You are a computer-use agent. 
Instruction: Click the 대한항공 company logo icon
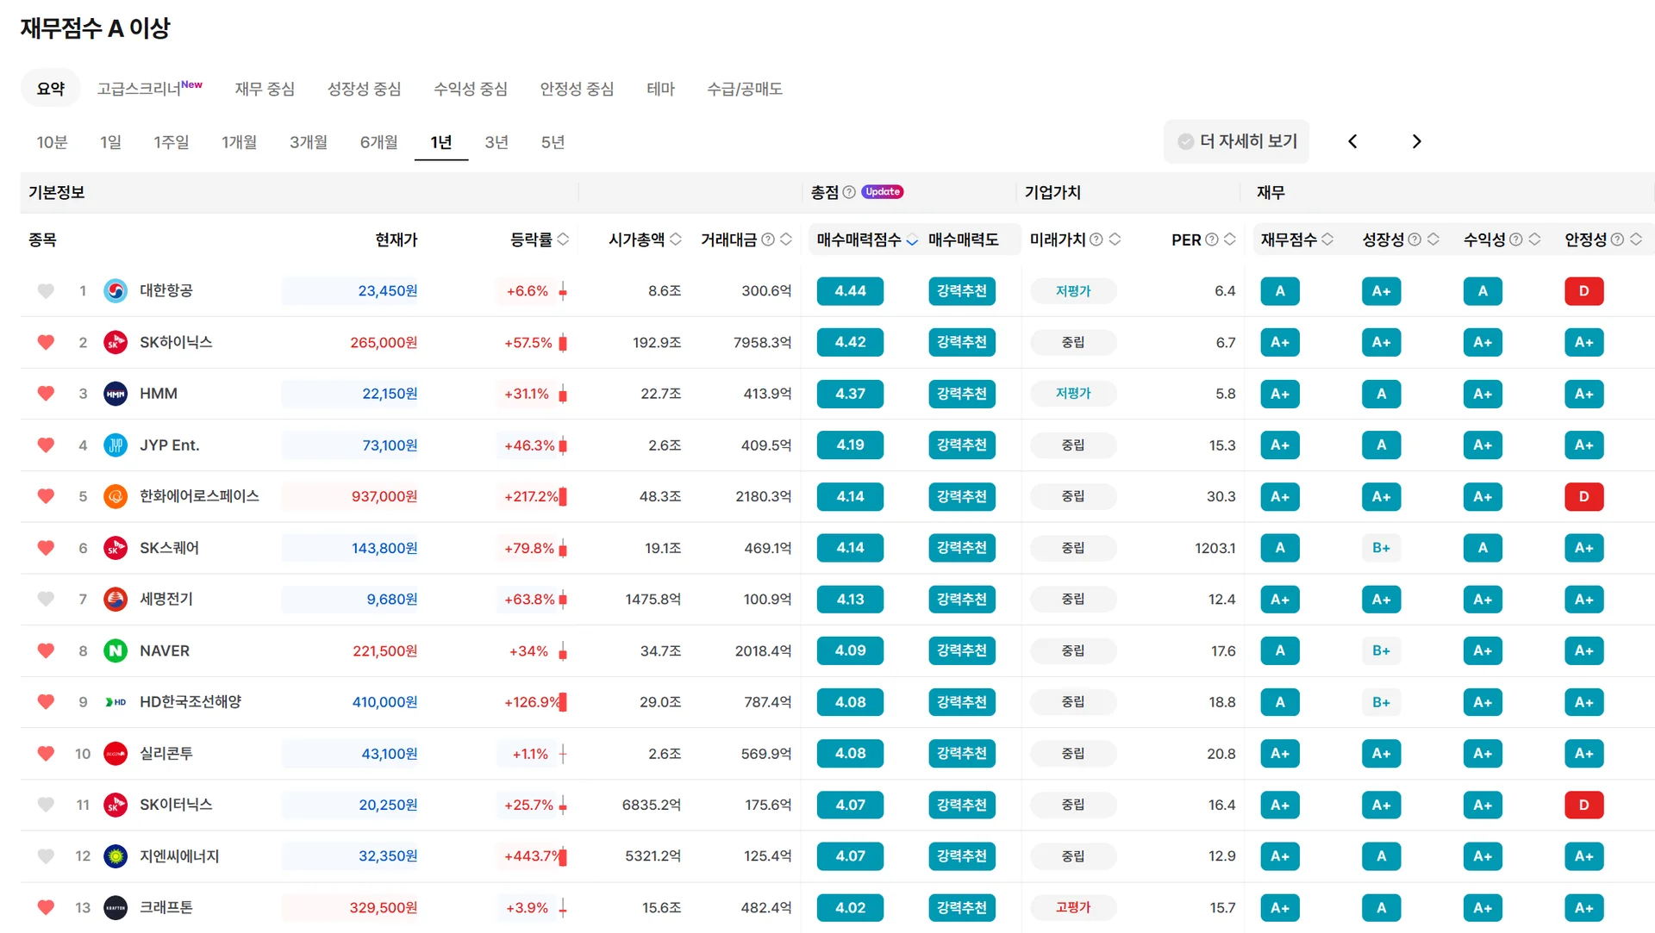(x=116, y=291)
